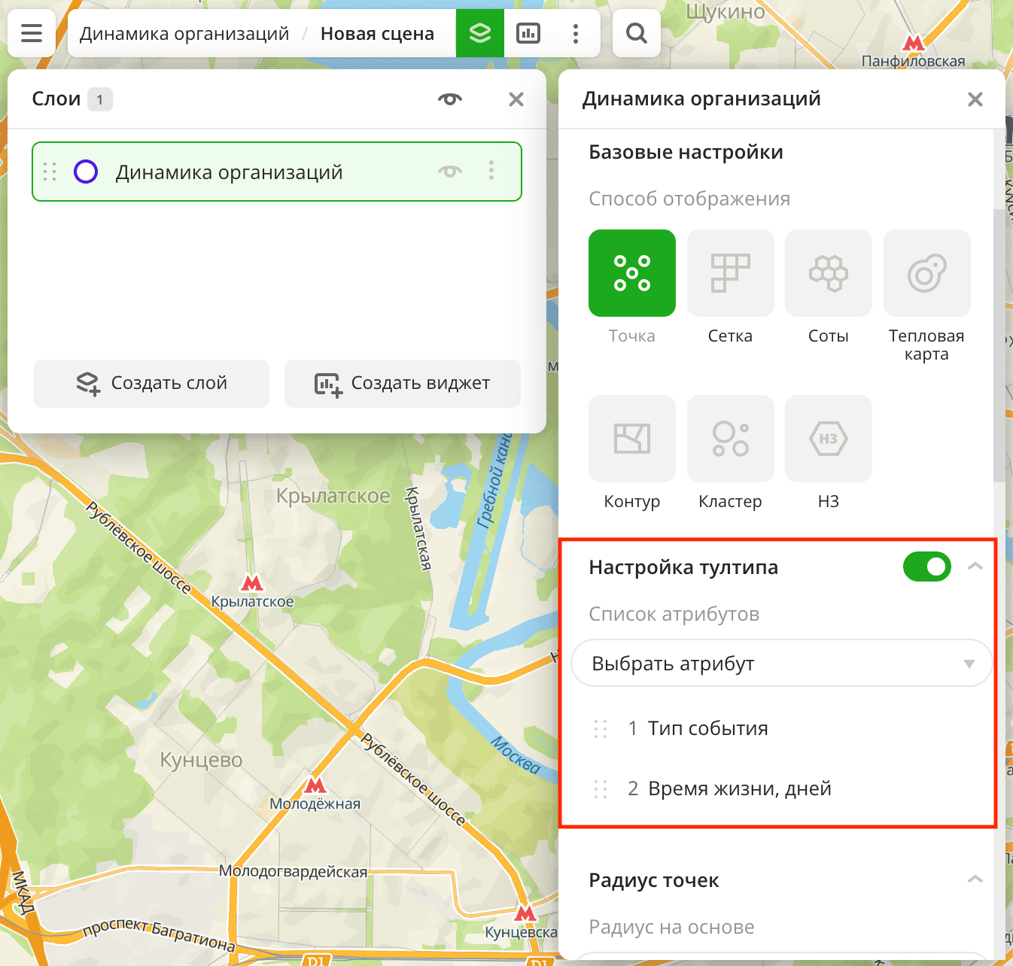Choose the Тепловая карта display mode
The width and height of the screenshot is (1013, 966).
coord(926,273)
